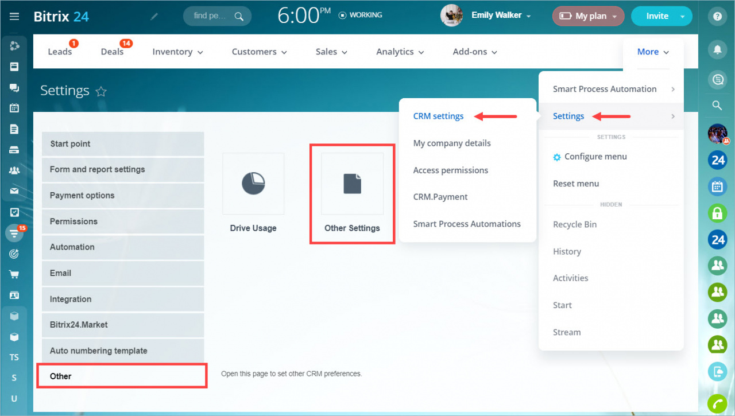Open the hamburger main menu
The height and width of the screenshot is (416, 735).
pyautogui.click(x=14, y=16)
